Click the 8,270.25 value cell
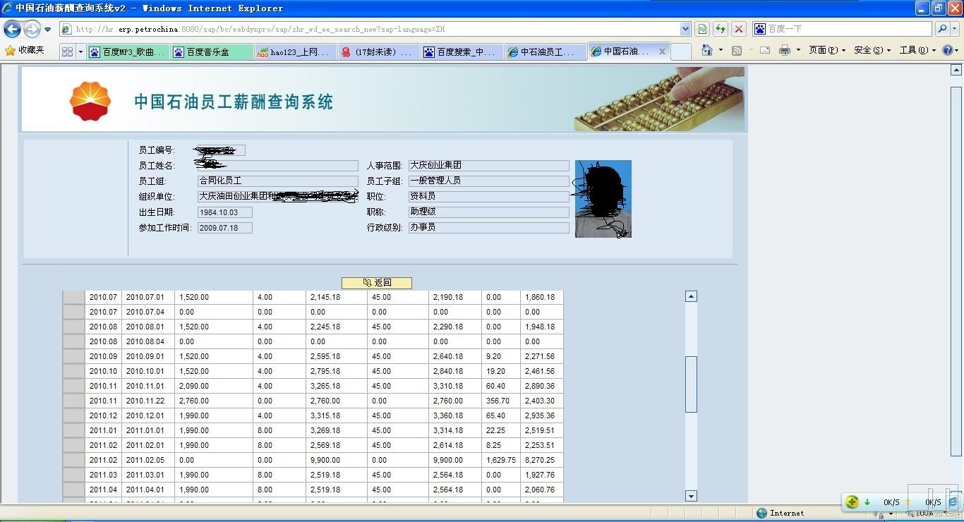Image resolution: width=964 pixels, height=522 pixels. coord(542,460)
